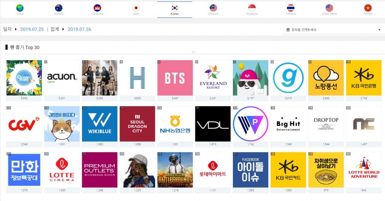Click the 2019.07.25 date link
This screenshot has width=385, height=201.
32,29
